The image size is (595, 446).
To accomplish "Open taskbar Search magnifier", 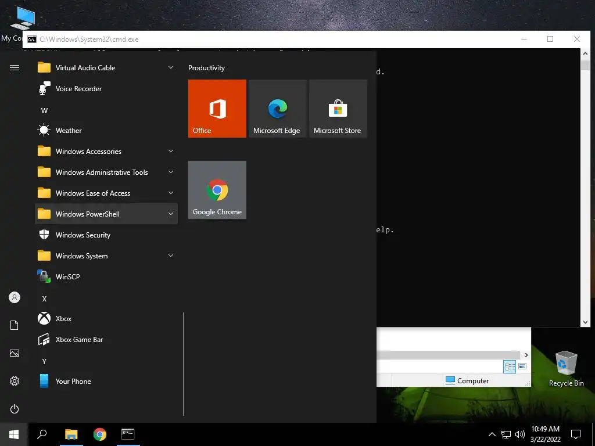I will [42, 434].
